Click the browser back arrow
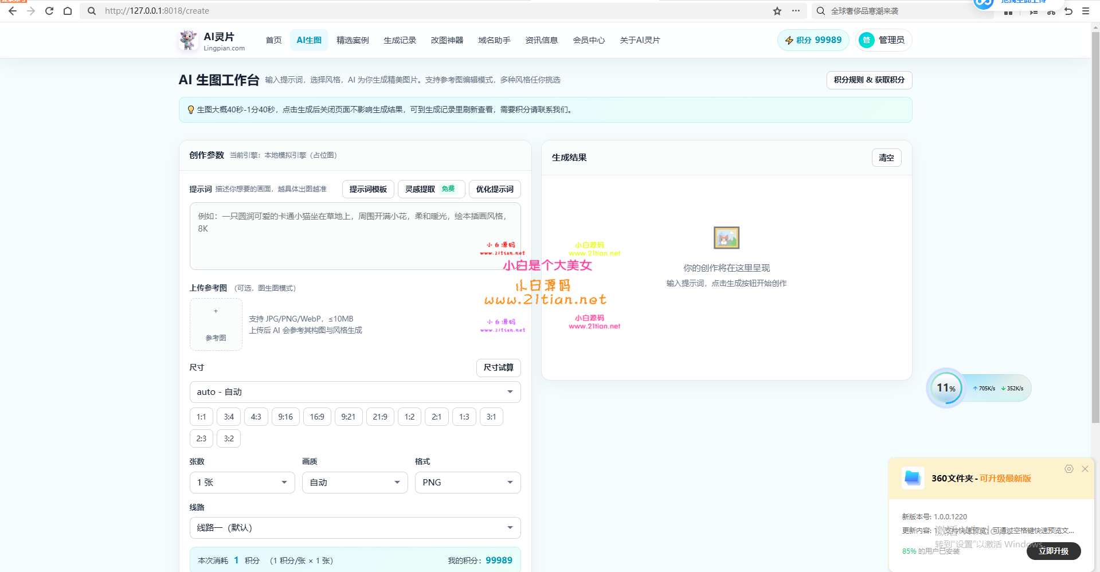 click(x=13, y=11)
